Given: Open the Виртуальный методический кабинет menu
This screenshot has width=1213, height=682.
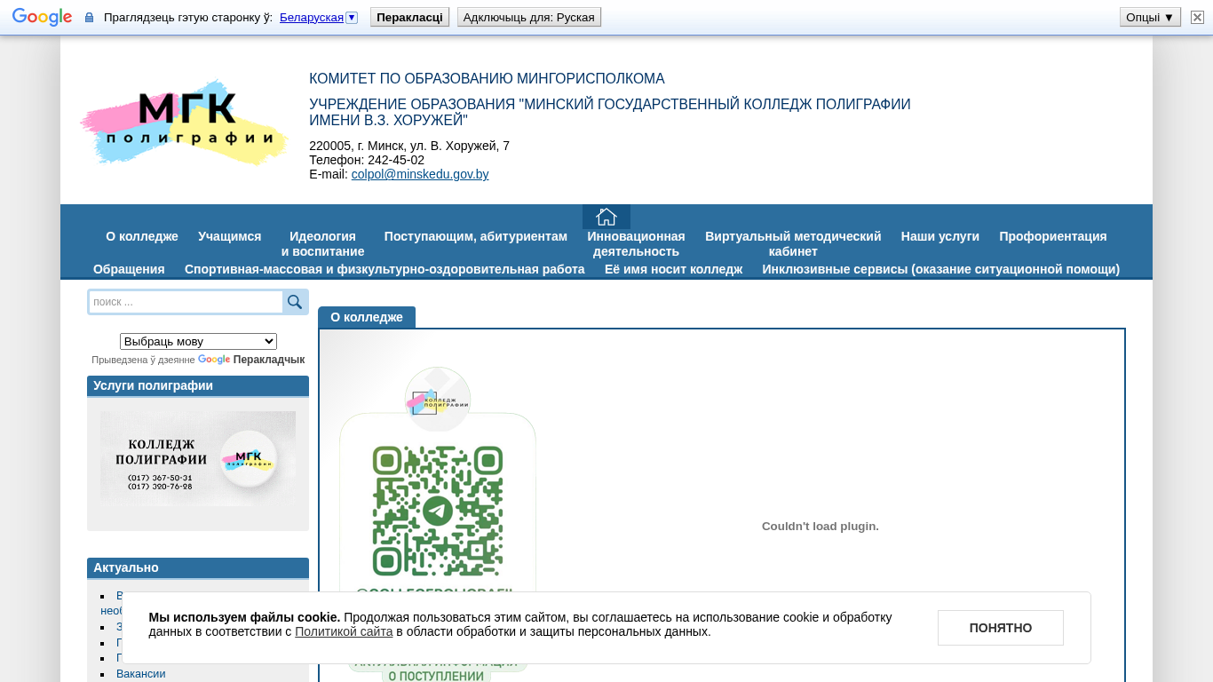Looking at the screenshot, I should pos(793,243).
